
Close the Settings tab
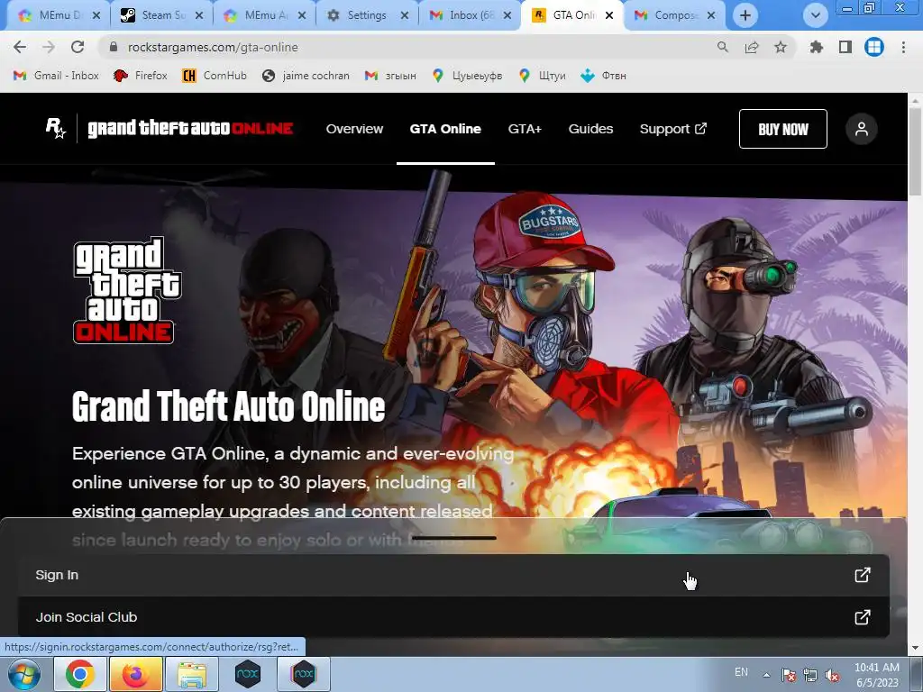(x=405, y=15)
